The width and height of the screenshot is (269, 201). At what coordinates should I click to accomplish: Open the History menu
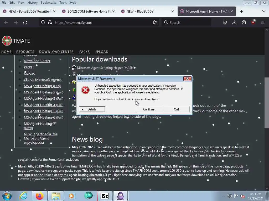tap(32, 3)
